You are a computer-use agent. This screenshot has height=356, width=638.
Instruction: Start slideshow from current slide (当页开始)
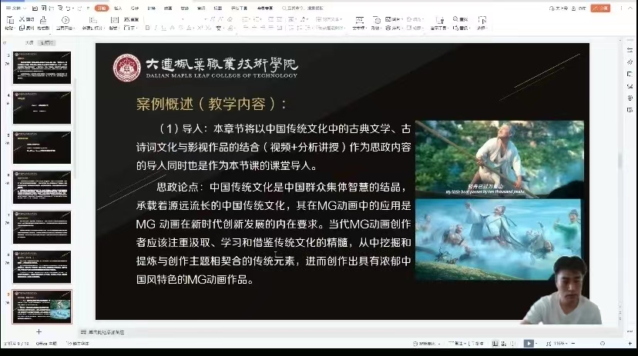pyautogui.click(x=65, y=22)
